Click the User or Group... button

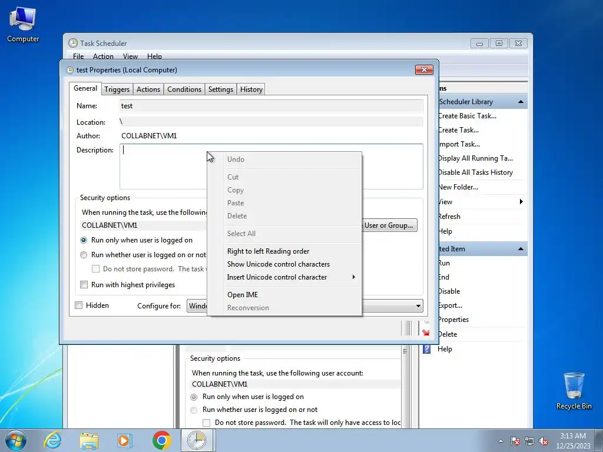pos(389,225)
